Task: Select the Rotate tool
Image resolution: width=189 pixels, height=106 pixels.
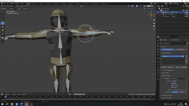Action: click(x=3, y=23)
